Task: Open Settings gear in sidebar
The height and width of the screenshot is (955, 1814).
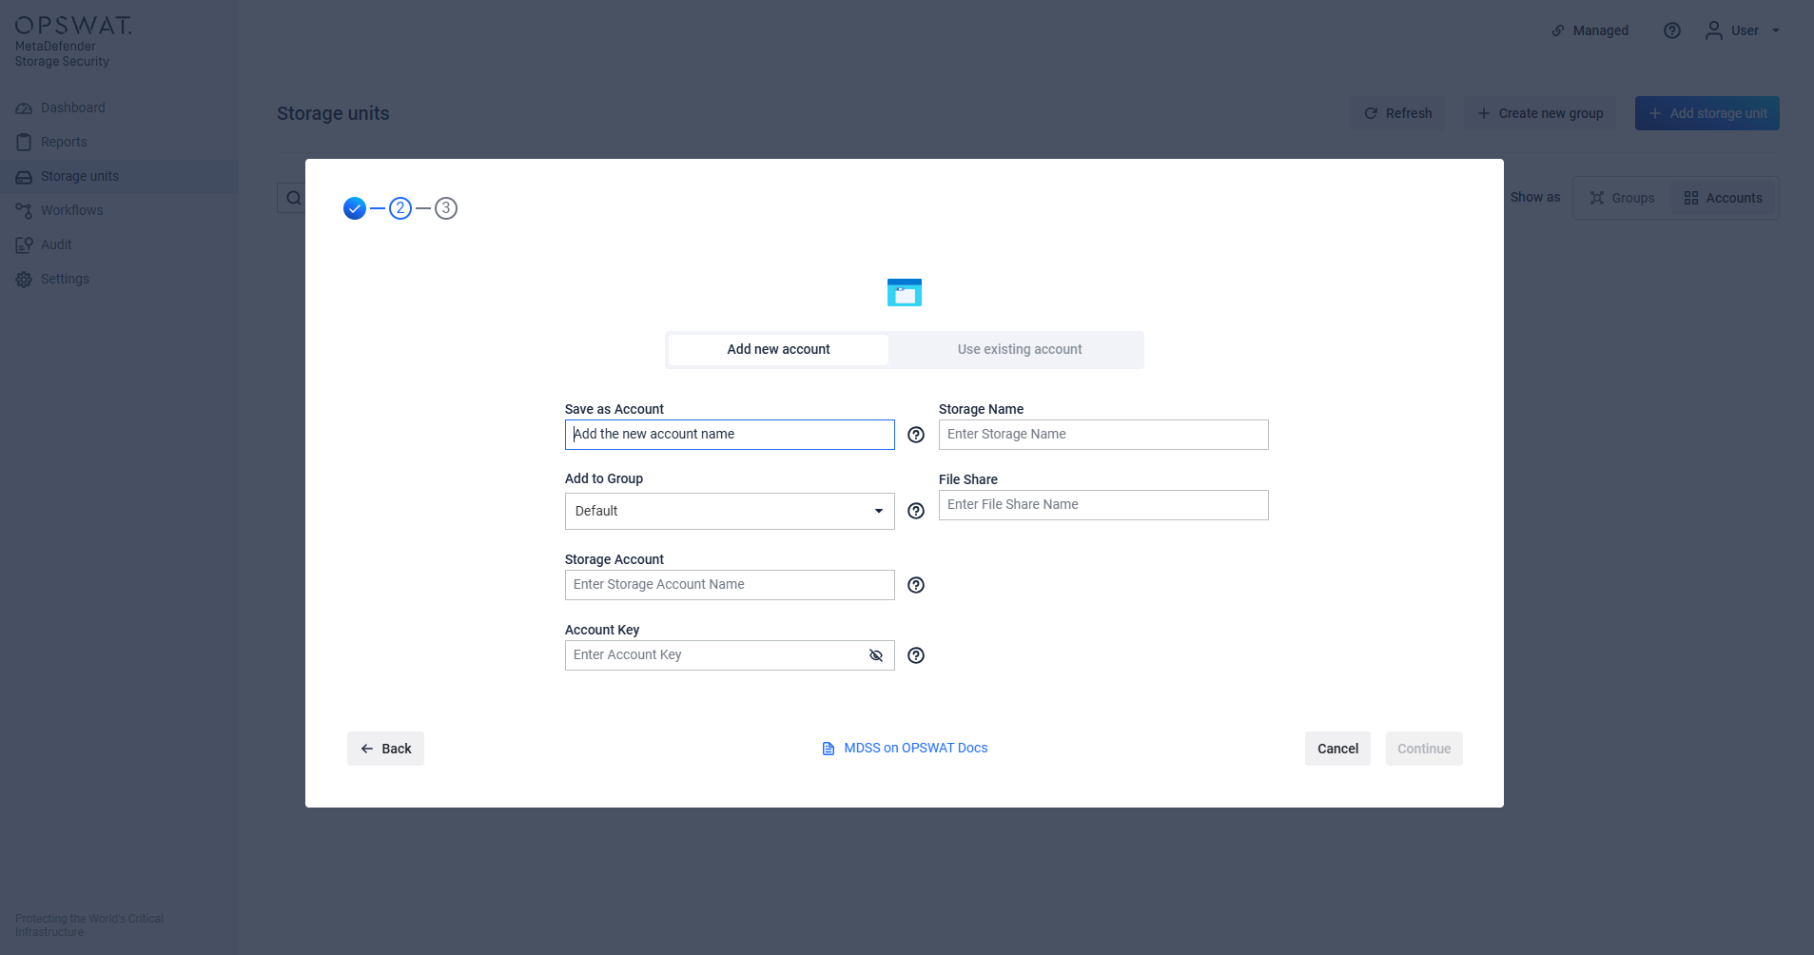Action: [x=24, y=280]
